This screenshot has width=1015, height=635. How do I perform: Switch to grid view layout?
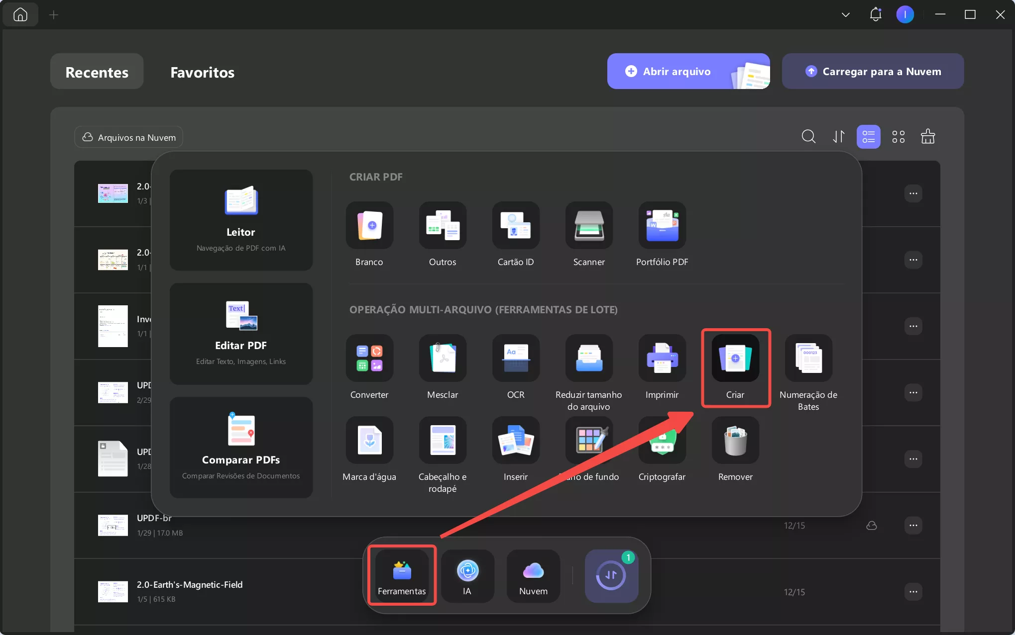coord(898,137)
